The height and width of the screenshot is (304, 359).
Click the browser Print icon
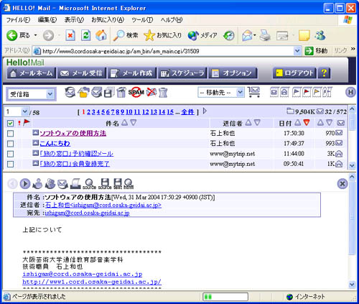(265, 36)
